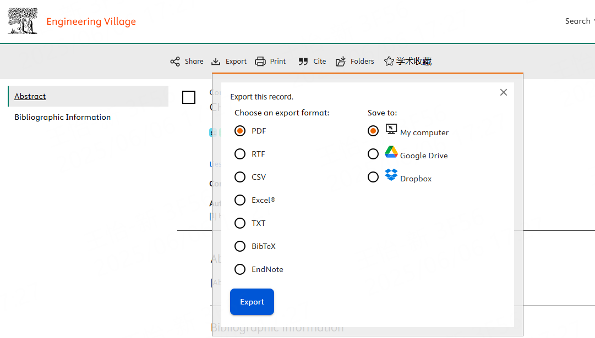Screen dimensions: 595x338
Task: Click the Dropbox label text
Action: (416, 179)
